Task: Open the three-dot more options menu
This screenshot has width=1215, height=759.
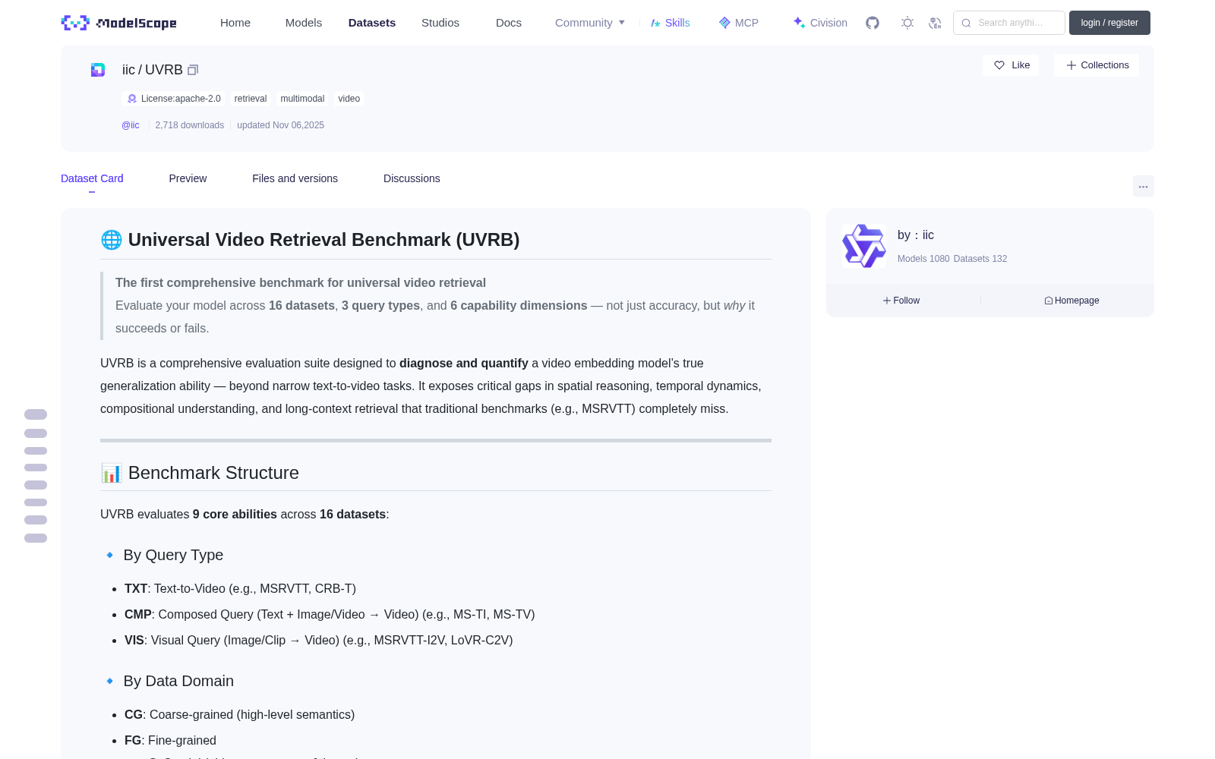Action: click(1144, 186)
